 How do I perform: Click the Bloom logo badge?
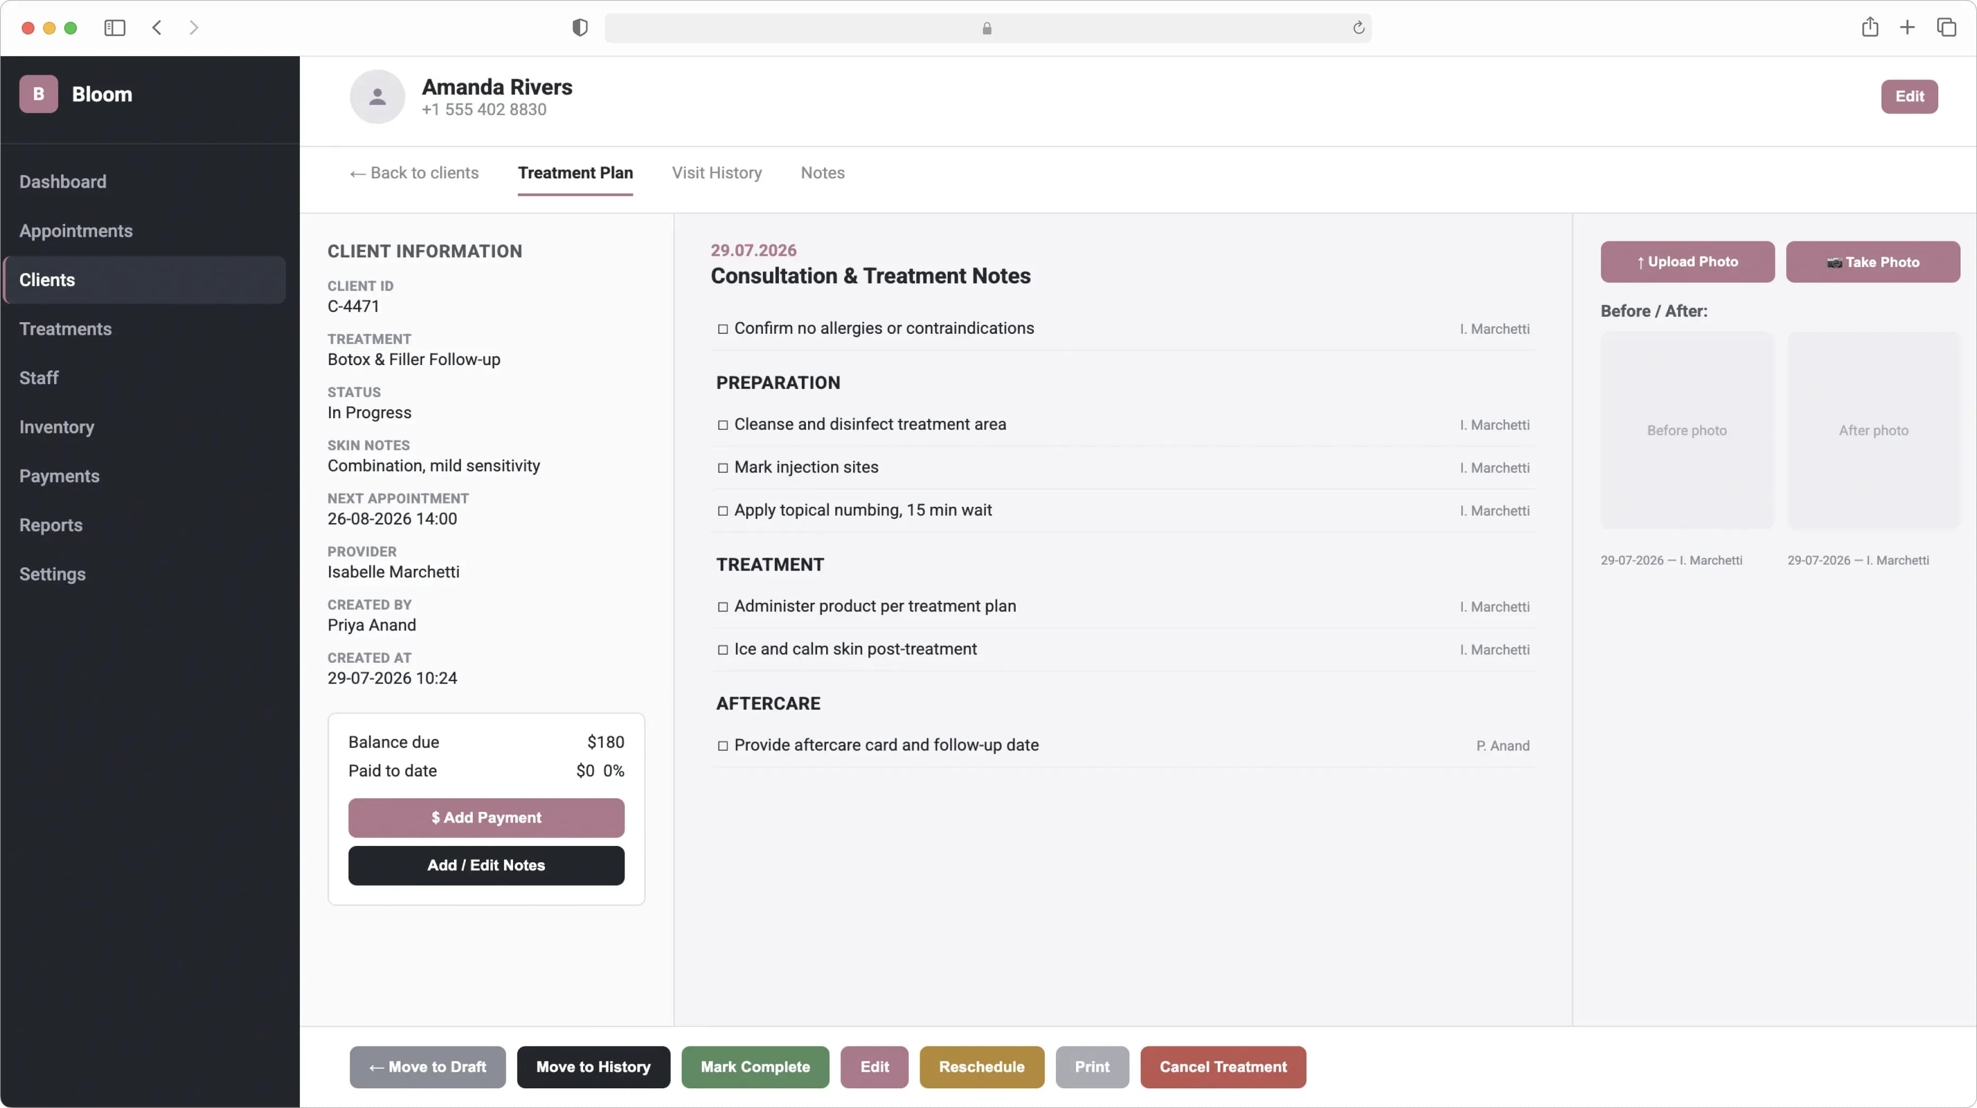click(x=38, y=94)
